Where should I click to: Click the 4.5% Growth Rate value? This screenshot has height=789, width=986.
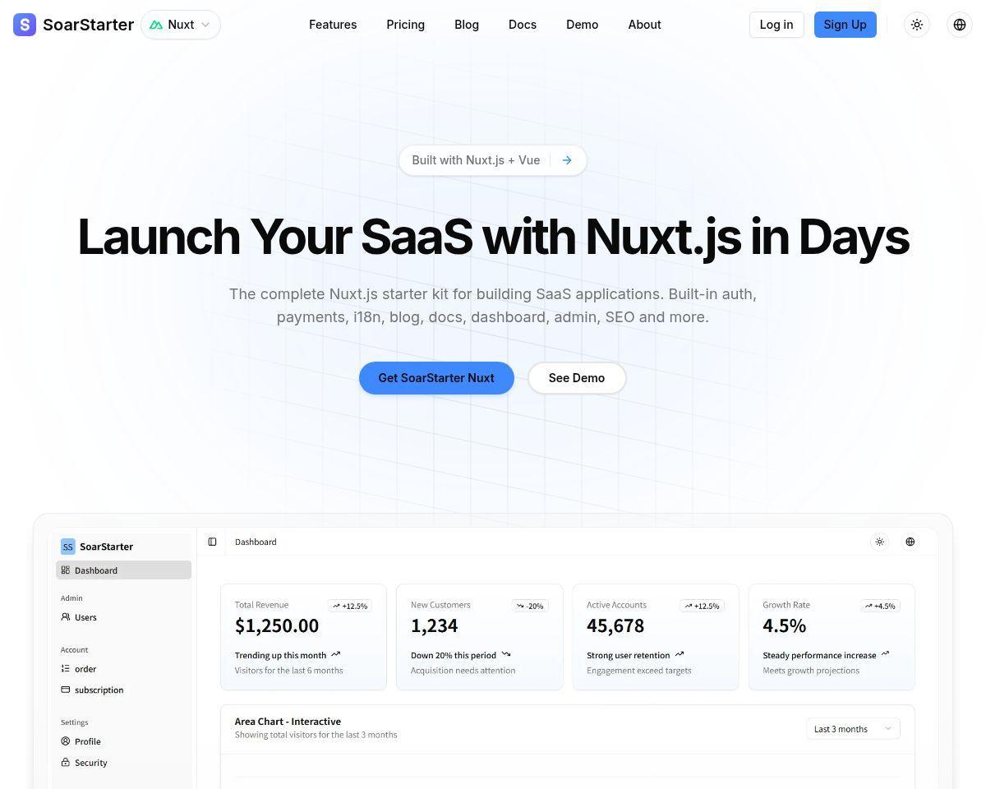point(785,625)
